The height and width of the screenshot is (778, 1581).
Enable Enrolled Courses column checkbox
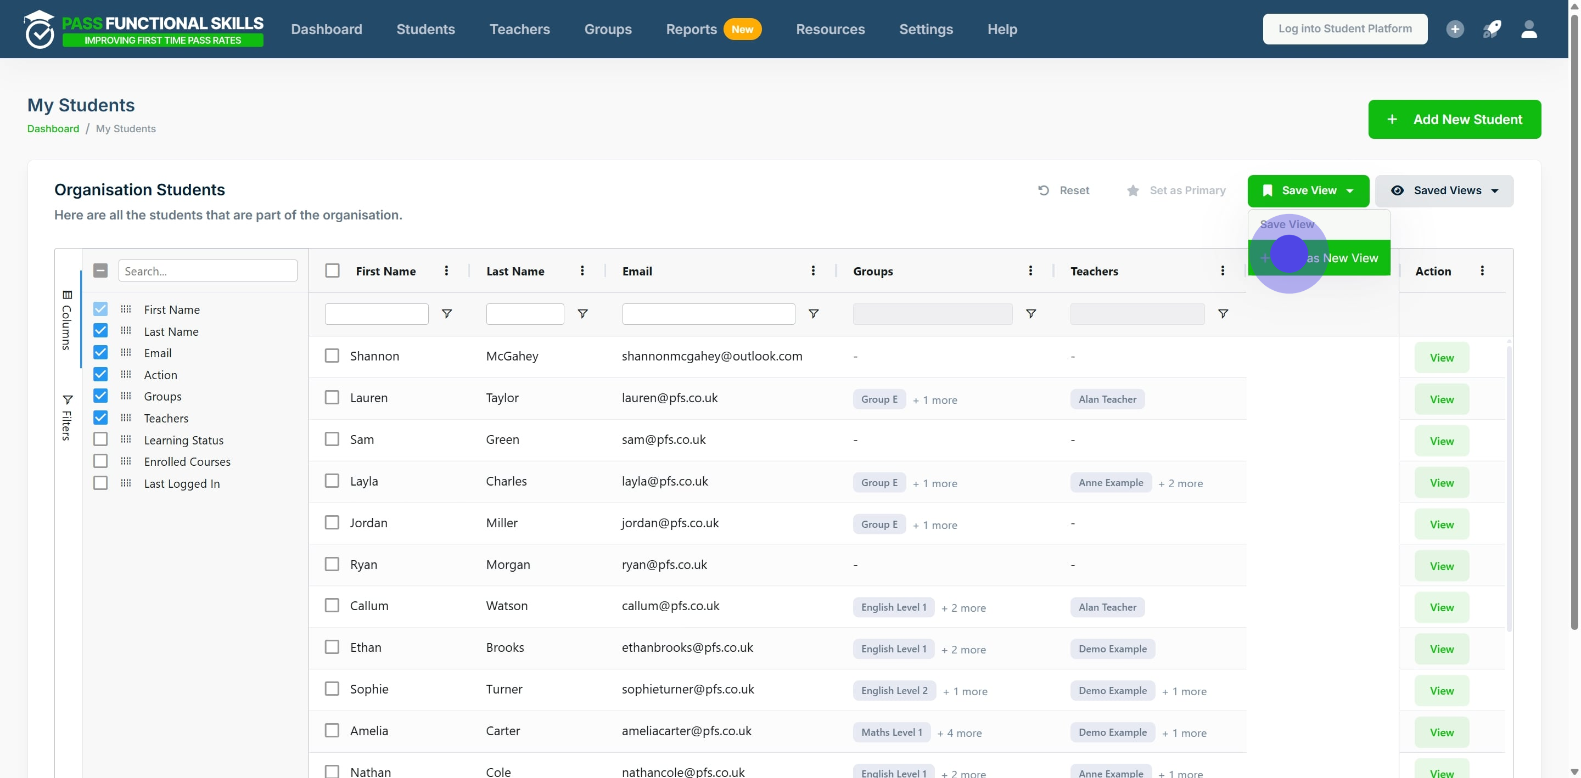point(100,461)
